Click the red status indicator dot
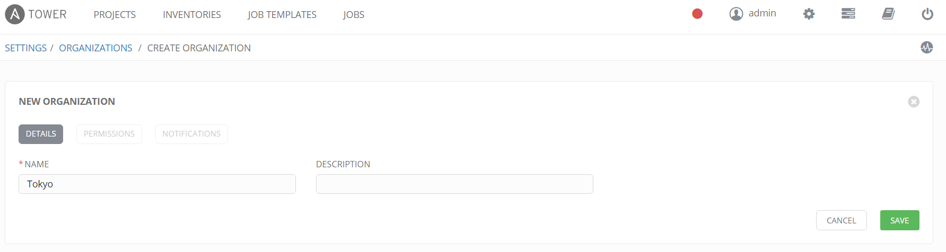 697,14
